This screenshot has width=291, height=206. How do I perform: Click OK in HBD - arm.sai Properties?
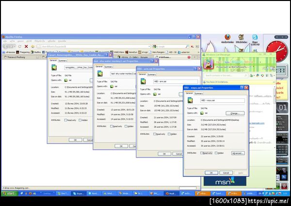coord(164,154)
